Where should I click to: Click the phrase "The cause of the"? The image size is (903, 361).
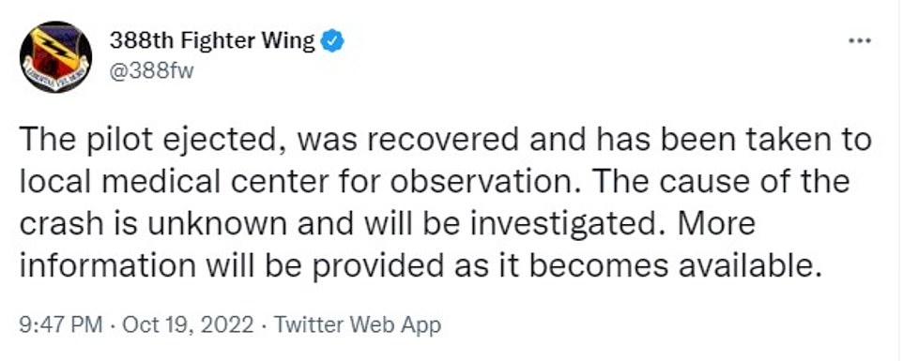(x=720, y=182)
